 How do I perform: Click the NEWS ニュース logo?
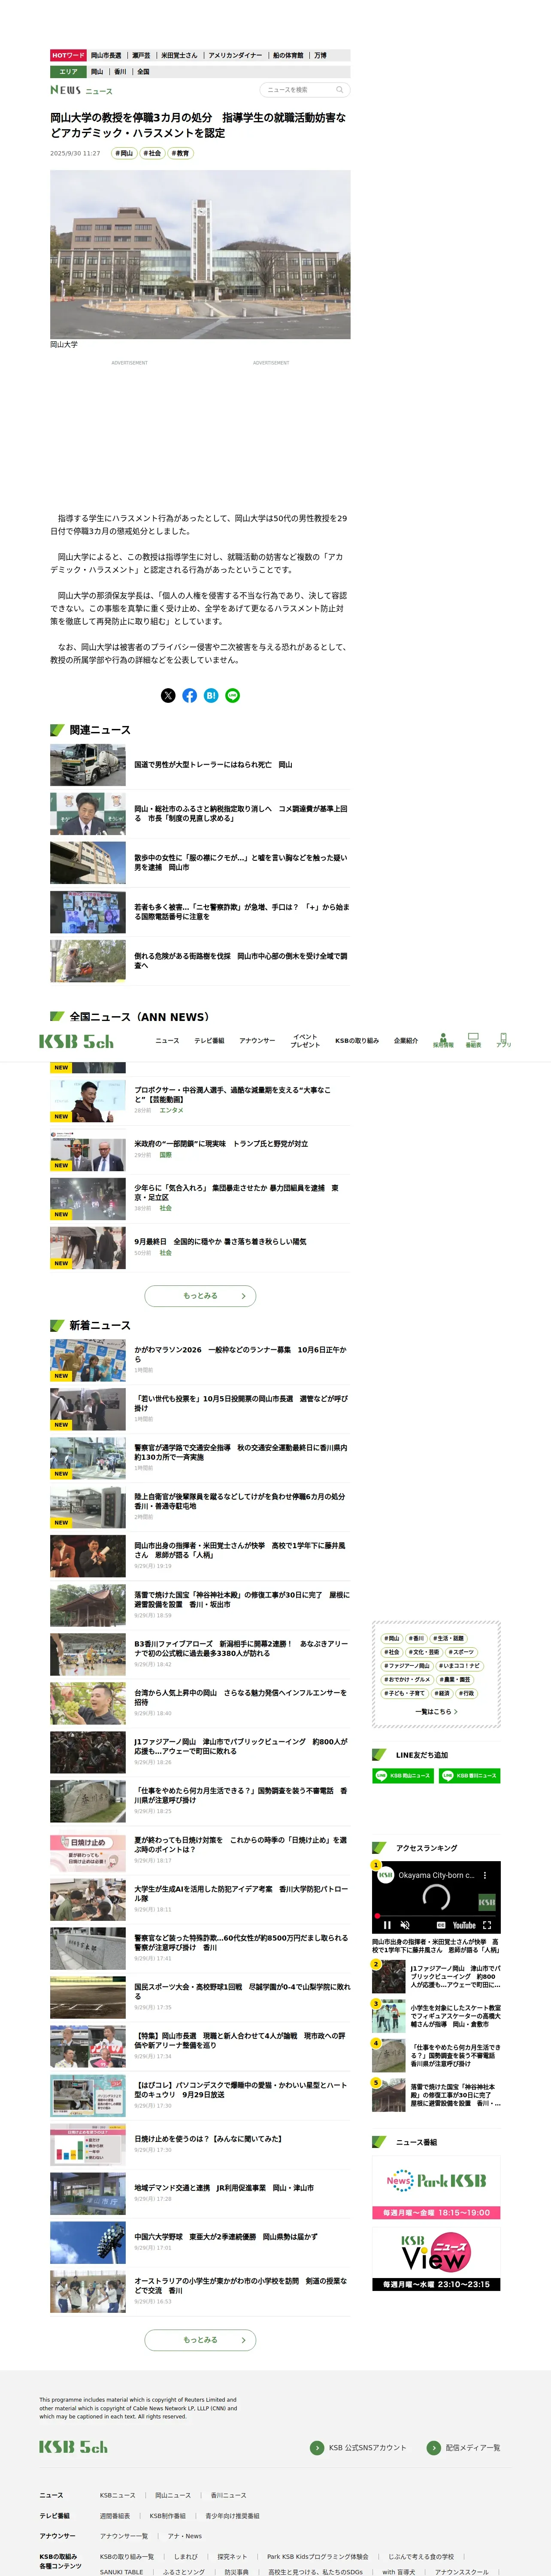pos(81,90)
